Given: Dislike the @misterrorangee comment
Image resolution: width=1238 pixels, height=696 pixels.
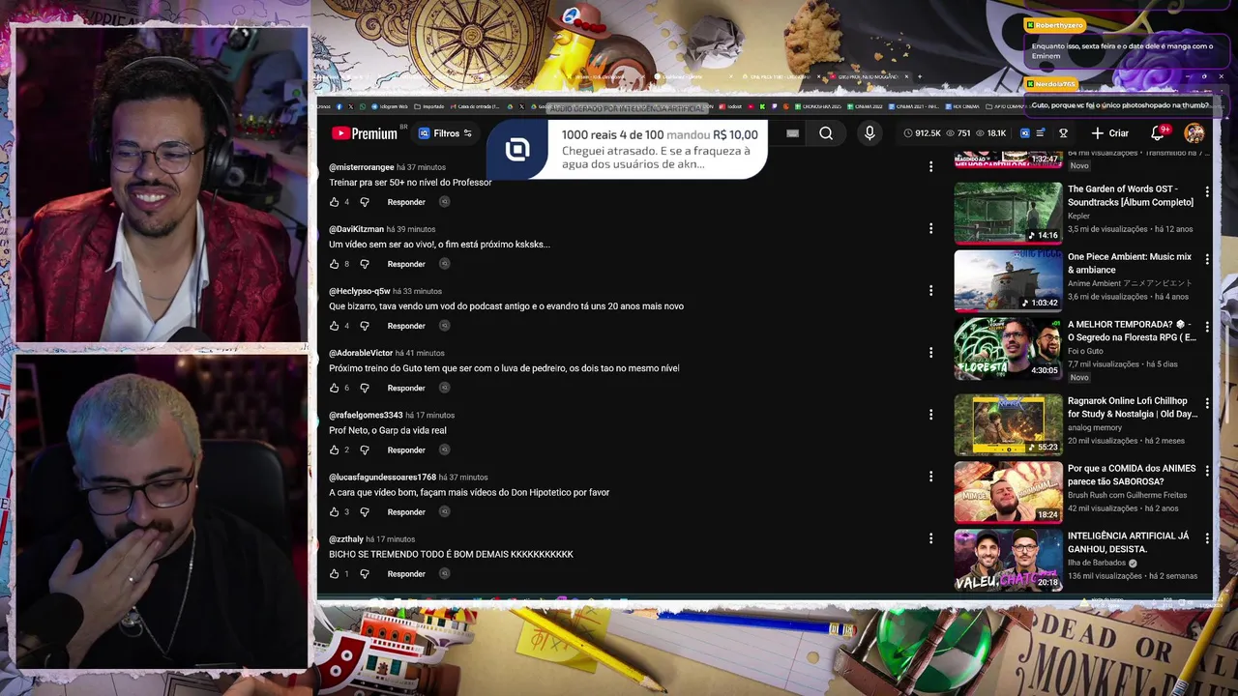Looking at the screenshot, I should pyautogui.click(x=365, y=202).
